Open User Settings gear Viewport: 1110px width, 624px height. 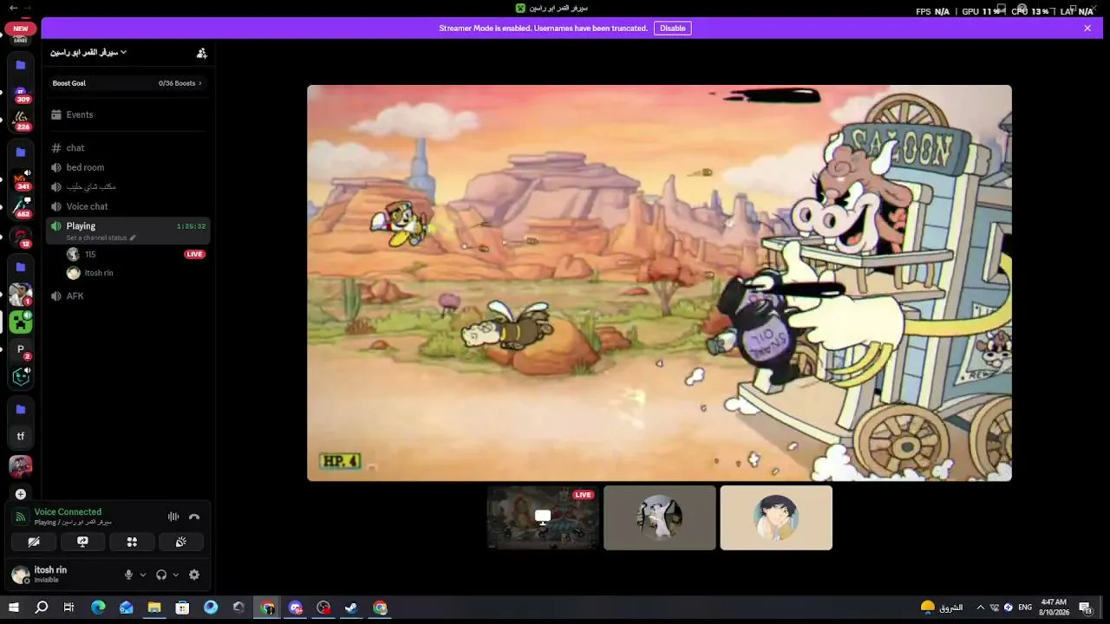tap(194, 575)
